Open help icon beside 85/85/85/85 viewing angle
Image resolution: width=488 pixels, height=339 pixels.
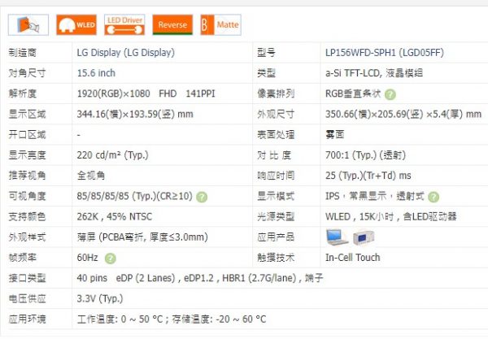[202, 197]
